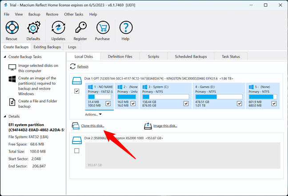Click Create a File and Folder backup
The width and height of the screenshot is (288, 196).
(x=38, y=104)
